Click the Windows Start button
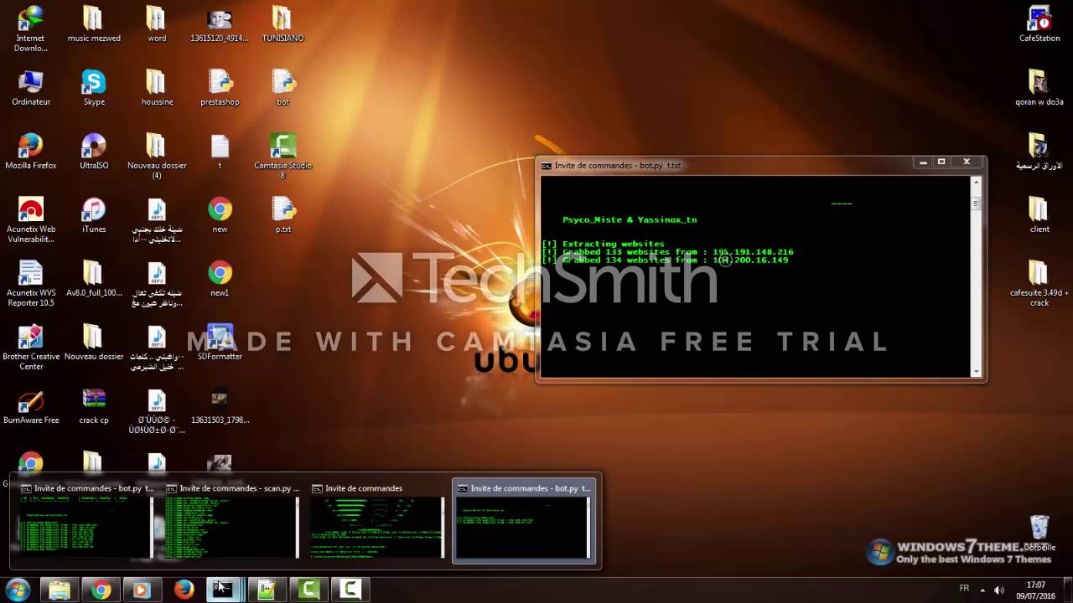 click(x=18, y=590)
